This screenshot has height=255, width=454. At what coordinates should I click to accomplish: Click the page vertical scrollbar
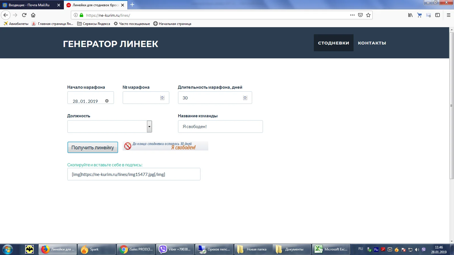pyautogui.click(x=452, y=106)
